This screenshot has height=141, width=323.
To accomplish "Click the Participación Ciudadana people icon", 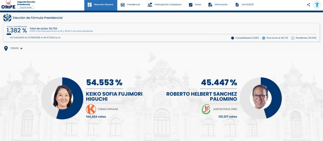I will (x=150, y=5).
